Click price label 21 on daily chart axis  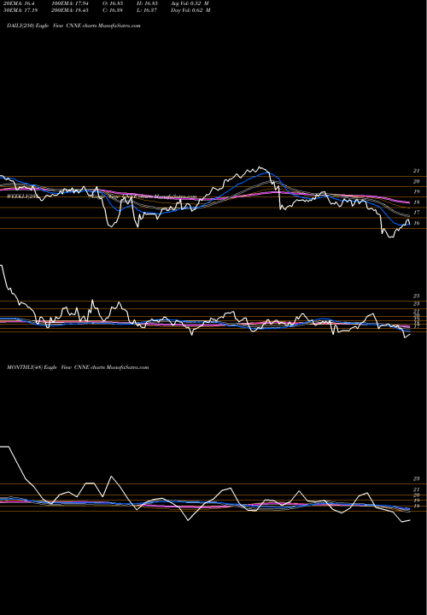coord(416,171)
